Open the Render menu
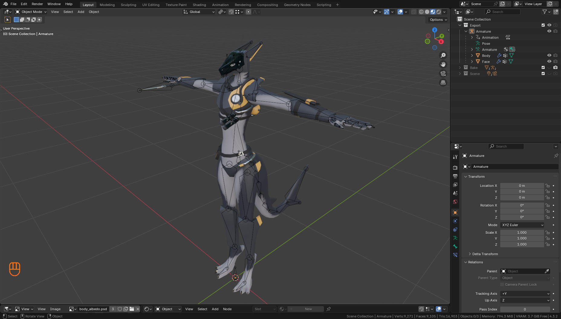 [x=37, y=4]
